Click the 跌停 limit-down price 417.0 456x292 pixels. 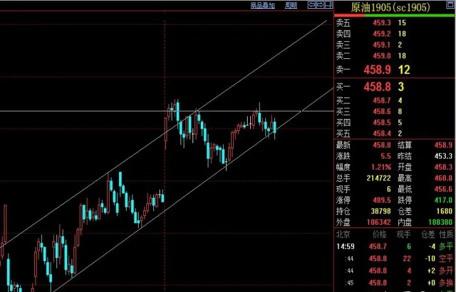(x=443, y=200)
